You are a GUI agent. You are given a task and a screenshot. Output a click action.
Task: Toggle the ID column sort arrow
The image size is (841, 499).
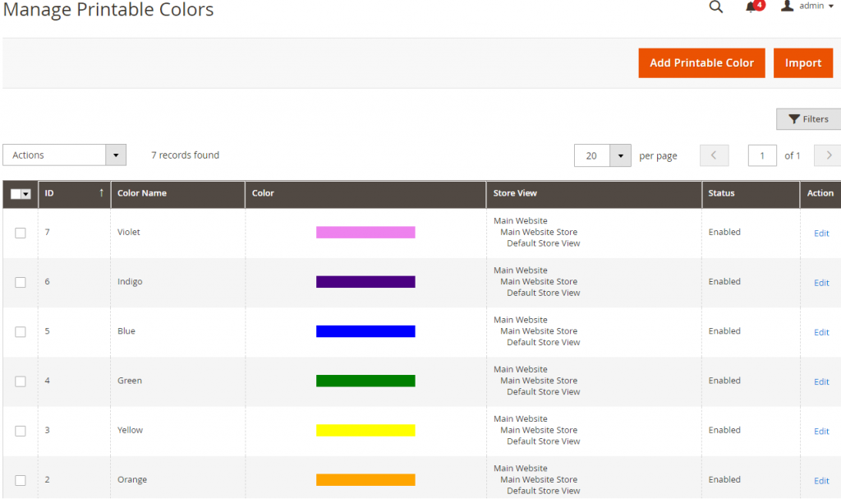tap(100, 194)
